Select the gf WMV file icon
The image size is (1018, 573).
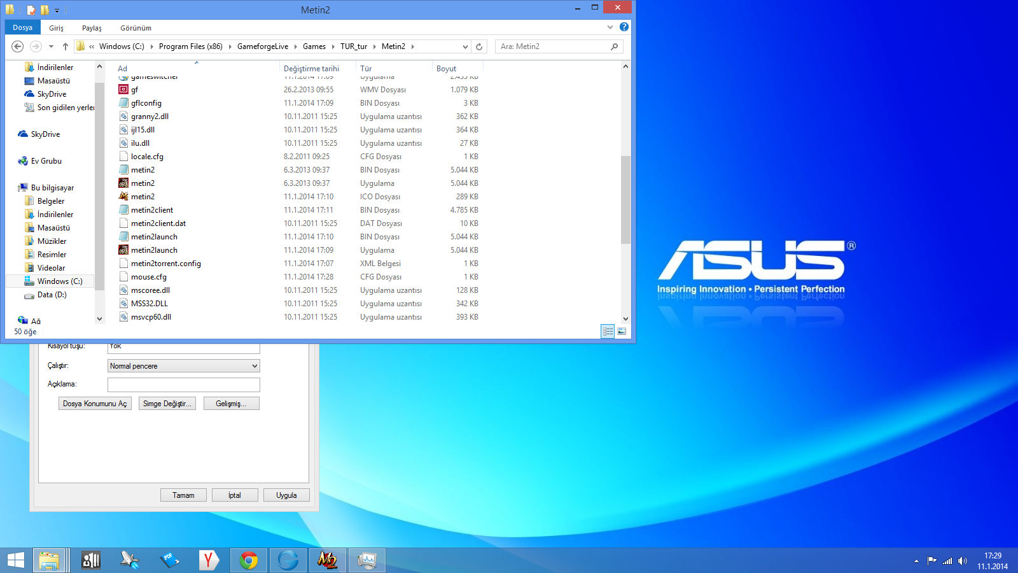tap(123, 90)
